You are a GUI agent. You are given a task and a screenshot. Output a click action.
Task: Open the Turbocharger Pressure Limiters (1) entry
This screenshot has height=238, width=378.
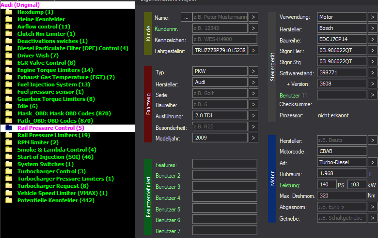(65, 179)
